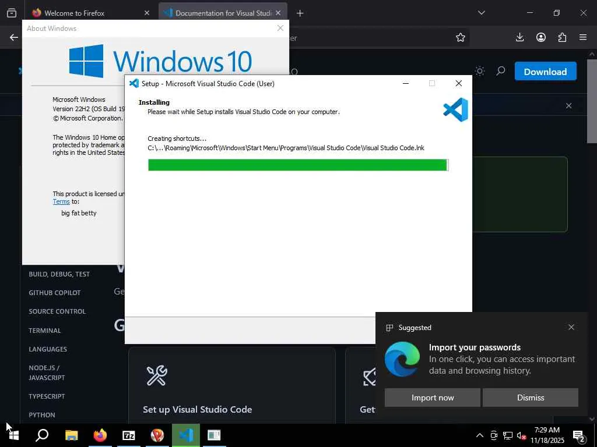Go back in Firefox

click(x=14, y=37)
